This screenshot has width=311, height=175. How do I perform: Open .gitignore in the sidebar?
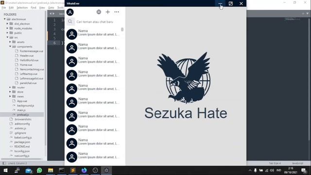point(20,133)
